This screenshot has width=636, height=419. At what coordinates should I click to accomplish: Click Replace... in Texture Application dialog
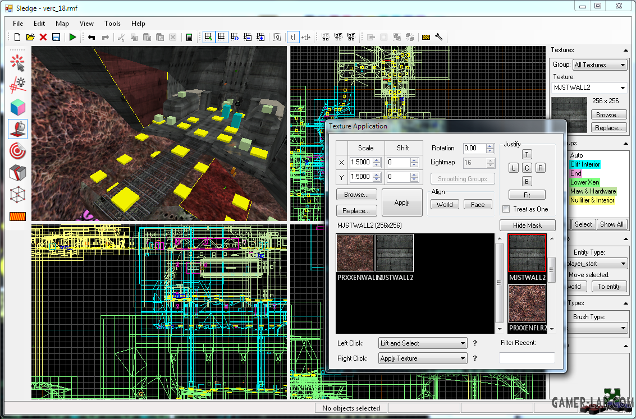coord(356,211)
